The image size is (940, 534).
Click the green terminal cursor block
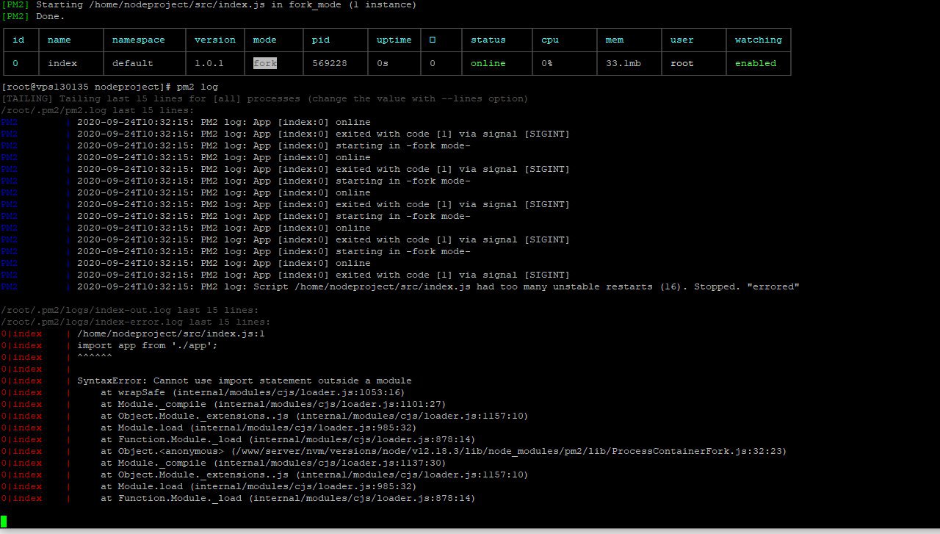(4, 522)
